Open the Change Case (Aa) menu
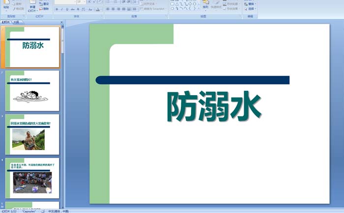Viewport: 344px width, 213px height. coord(90,9)
